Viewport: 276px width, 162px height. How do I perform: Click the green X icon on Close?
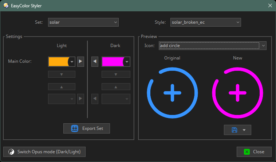(x=247, y=152)
